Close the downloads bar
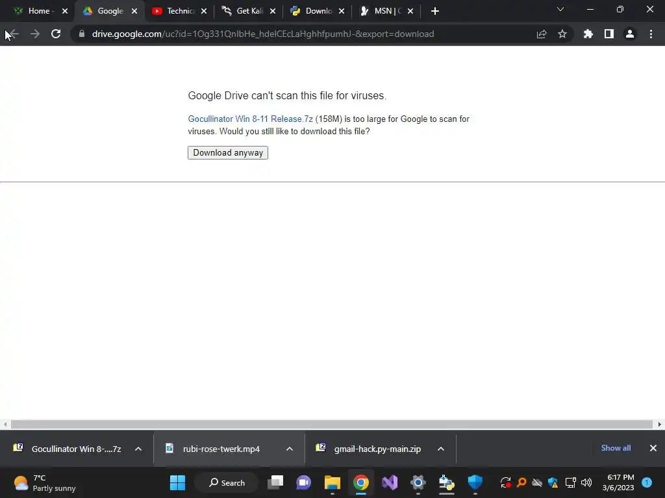 (653, 448)
